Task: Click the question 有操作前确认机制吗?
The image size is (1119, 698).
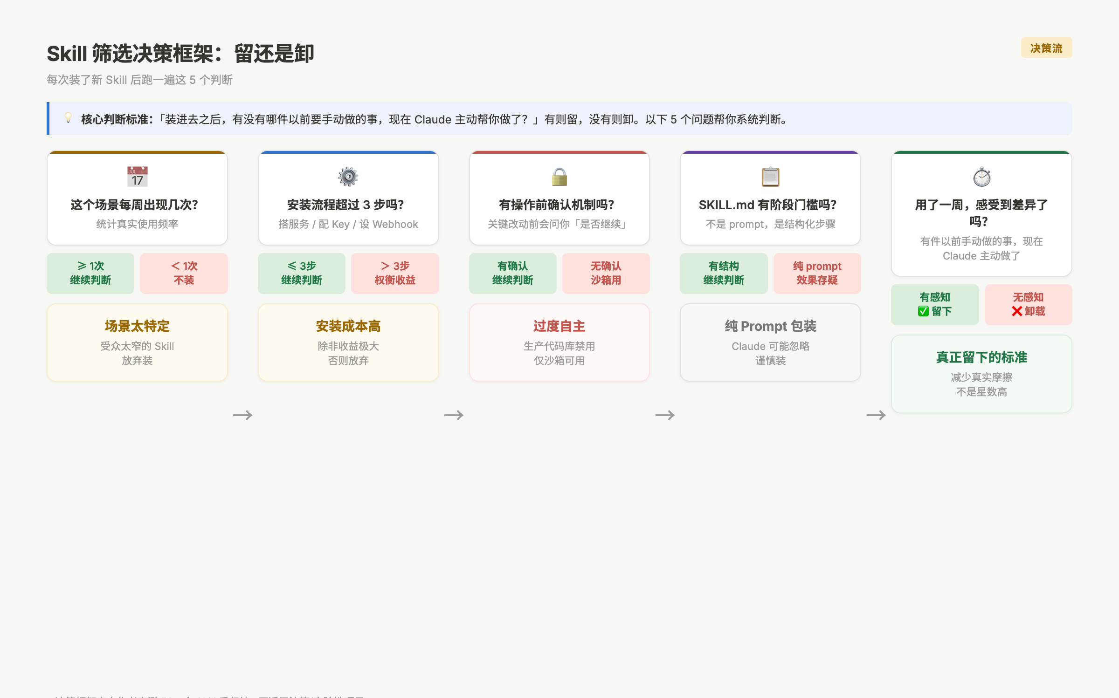Action: point(557,205)
